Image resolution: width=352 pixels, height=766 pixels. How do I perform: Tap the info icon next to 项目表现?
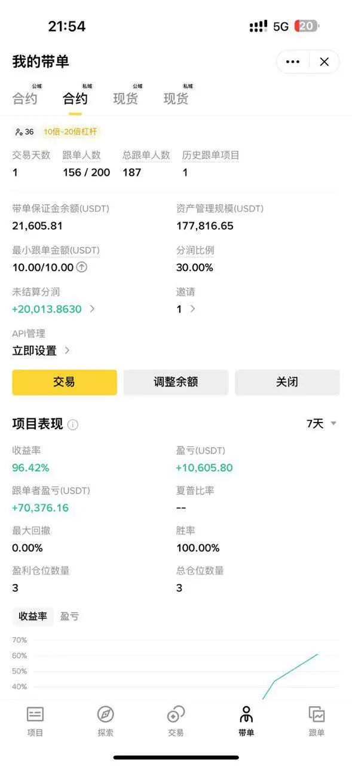coord(73,425)
